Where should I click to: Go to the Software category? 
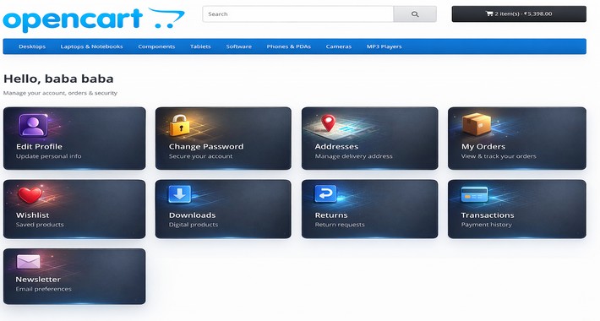click(x=239, y=46)
